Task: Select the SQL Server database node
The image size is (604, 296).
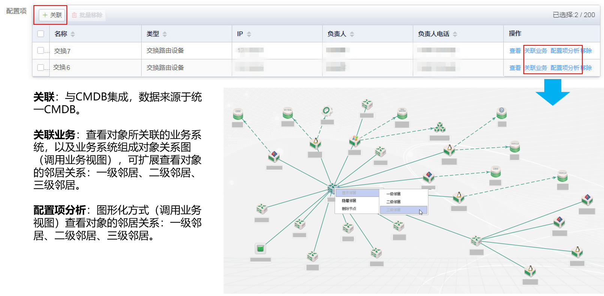Action: tap(402, 113)
